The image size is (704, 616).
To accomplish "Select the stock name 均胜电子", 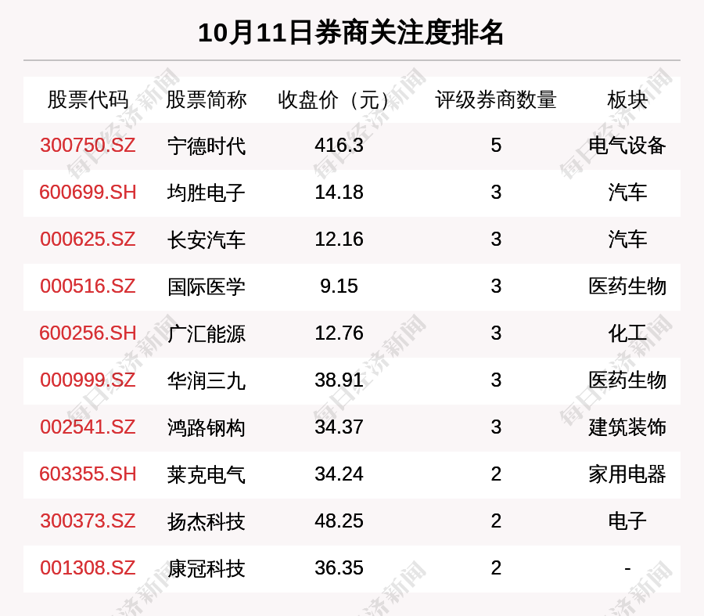I will click(x=206, y=193).
